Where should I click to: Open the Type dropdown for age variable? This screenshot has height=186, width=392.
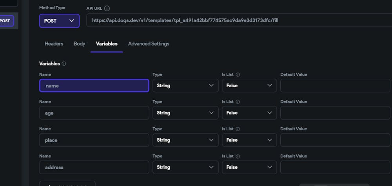click(x=185, y=113)
